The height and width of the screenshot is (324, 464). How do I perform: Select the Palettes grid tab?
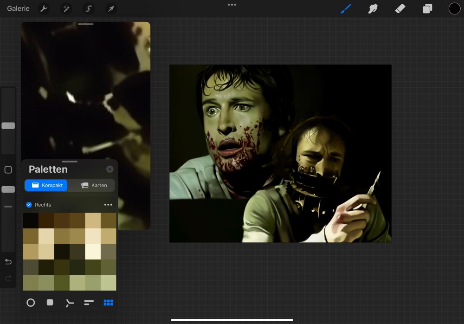tap(108, 302)
